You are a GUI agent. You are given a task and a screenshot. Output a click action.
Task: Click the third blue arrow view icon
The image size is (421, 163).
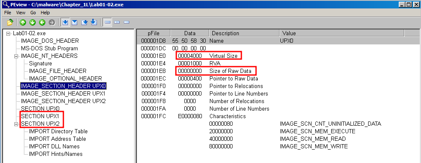click(84, 23)
